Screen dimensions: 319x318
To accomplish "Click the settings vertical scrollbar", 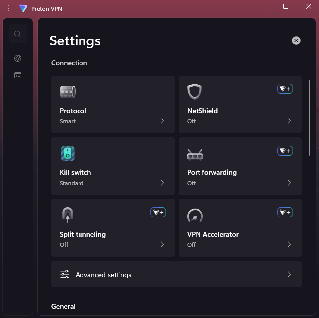I will coord(310,118).
